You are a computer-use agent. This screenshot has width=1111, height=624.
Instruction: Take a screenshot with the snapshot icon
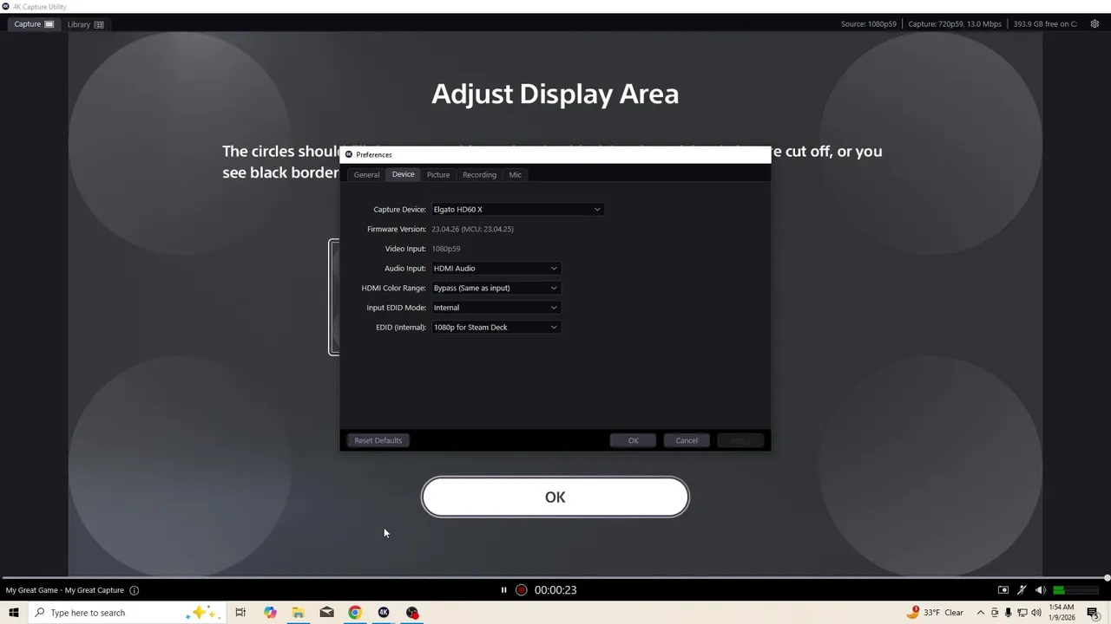[1003, 590]
